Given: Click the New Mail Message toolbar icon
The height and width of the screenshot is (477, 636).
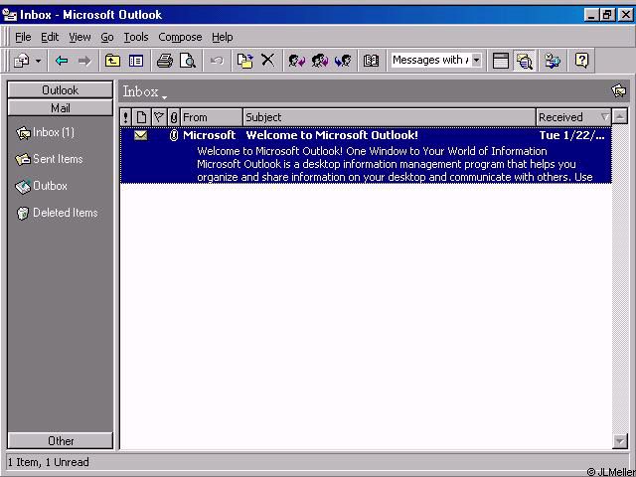Looking at the screenshot, I should (x=22, y=61).
